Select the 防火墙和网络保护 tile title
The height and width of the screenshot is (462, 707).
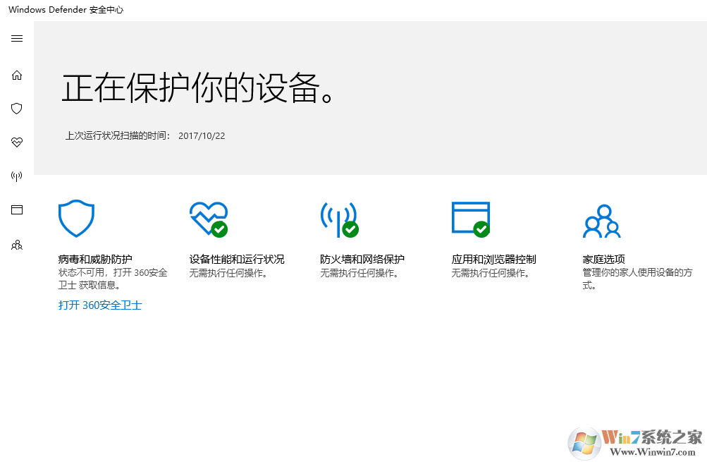coord(362,260)
